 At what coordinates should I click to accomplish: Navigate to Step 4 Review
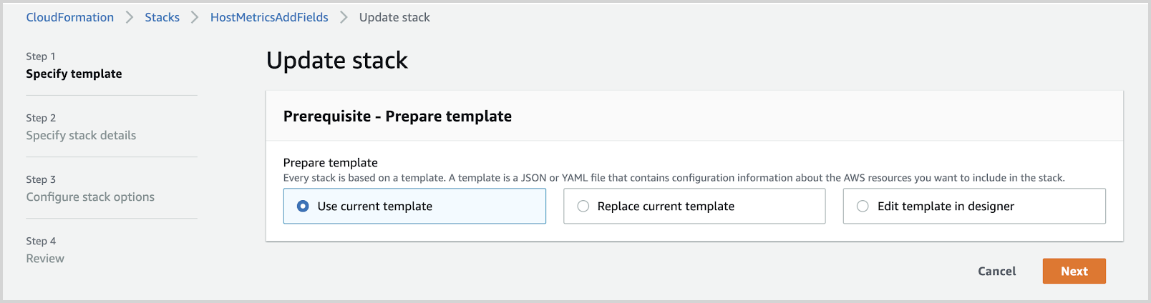pos(45,258)
